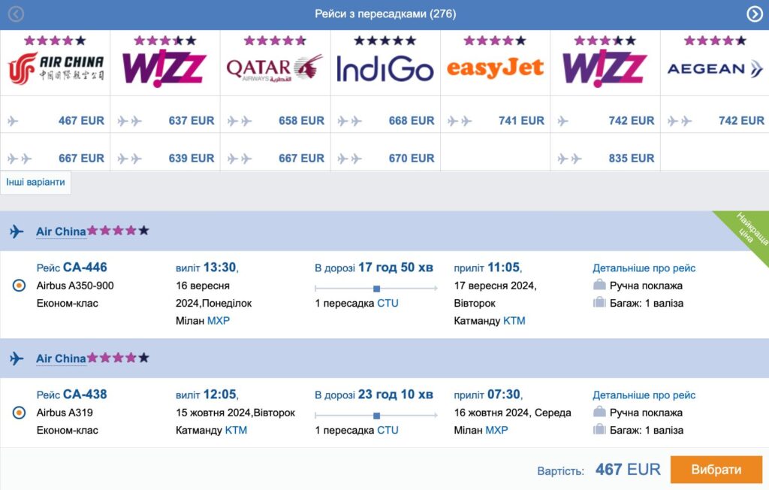769x490 pixels.
Task: Click the next arrow in the header
Action: click(754, 14)
